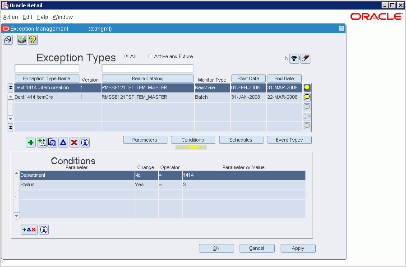Copy the exception type using the copy icon
This screenshot has height=267, width=406.
pyautogui.click(x=52, y=143)
